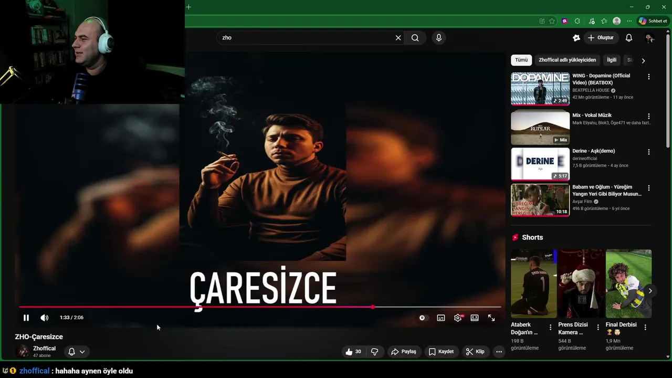Open the Favorites list icon
Image resolution: width=672 pixels, height=378 pixels.
604,21
